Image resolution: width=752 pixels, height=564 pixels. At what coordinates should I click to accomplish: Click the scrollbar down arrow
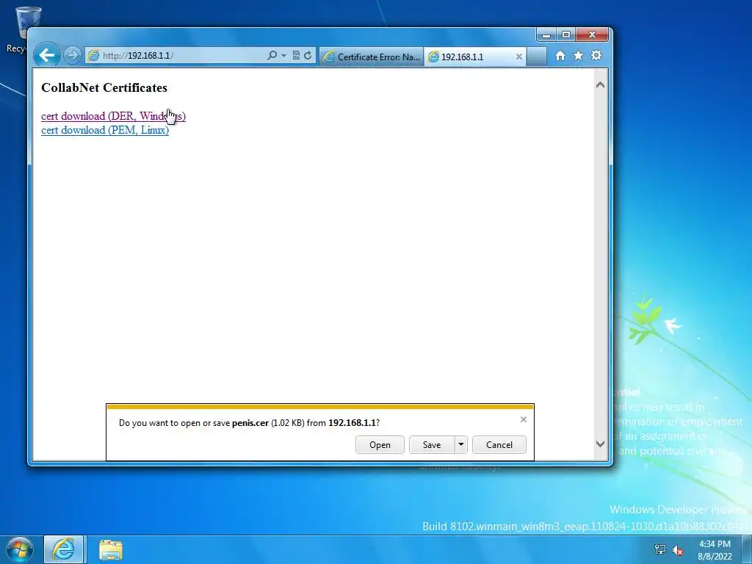coord(600,444)
